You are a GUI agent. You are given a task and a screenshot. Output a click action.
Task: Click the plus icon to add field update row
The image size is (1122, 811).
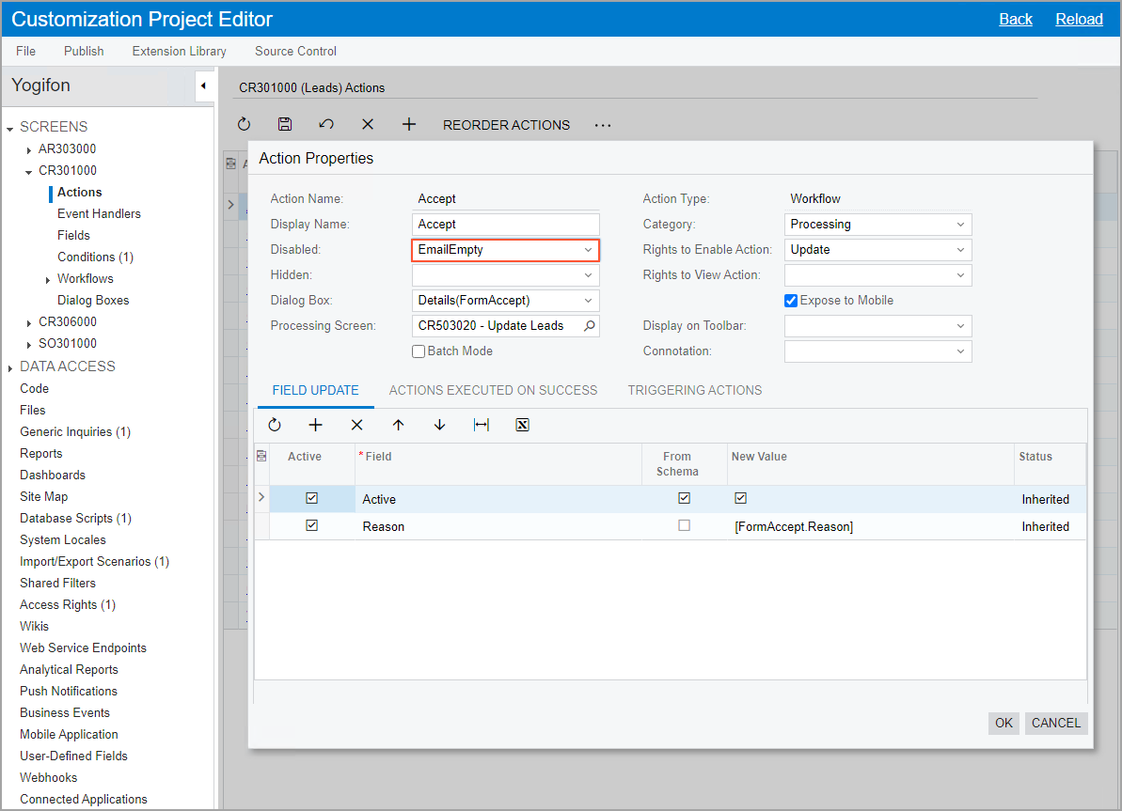315,425
